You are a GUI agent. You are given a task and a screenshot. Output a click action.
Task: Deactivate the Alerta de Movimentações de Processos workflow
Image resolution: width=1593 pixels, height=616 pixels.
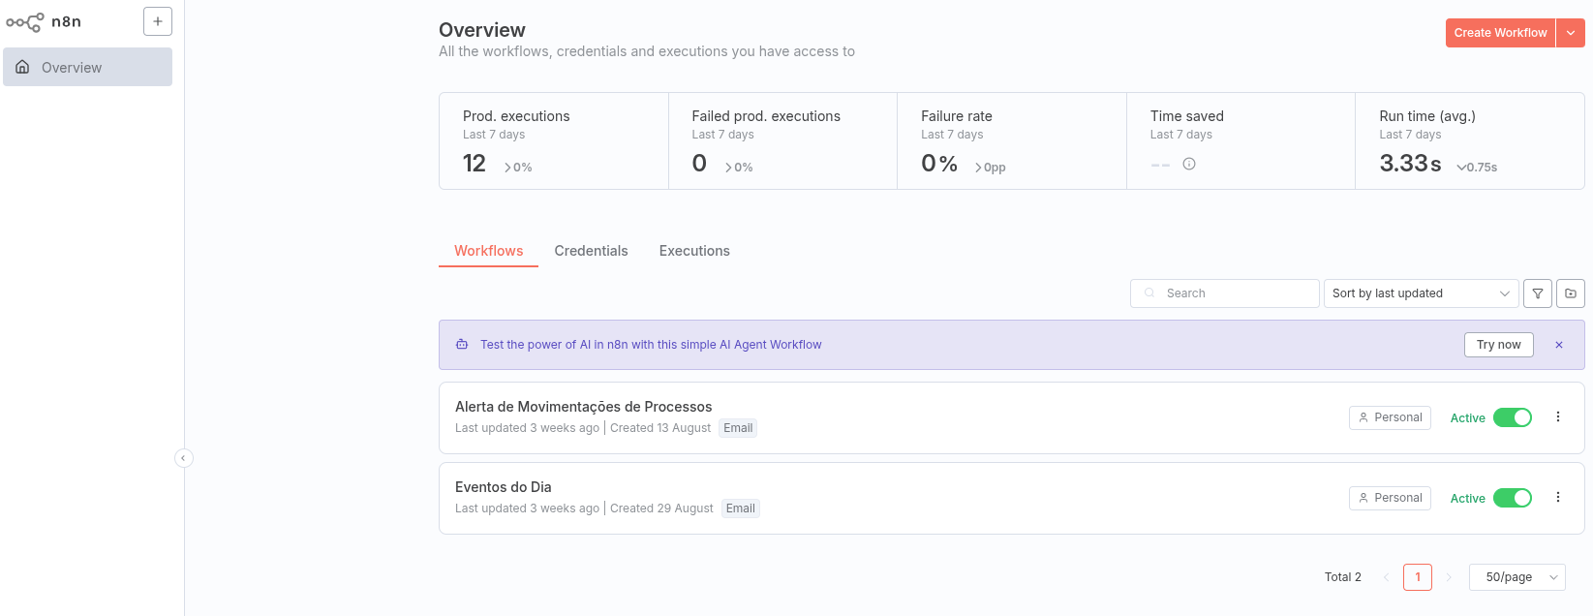pos(1512,417)
